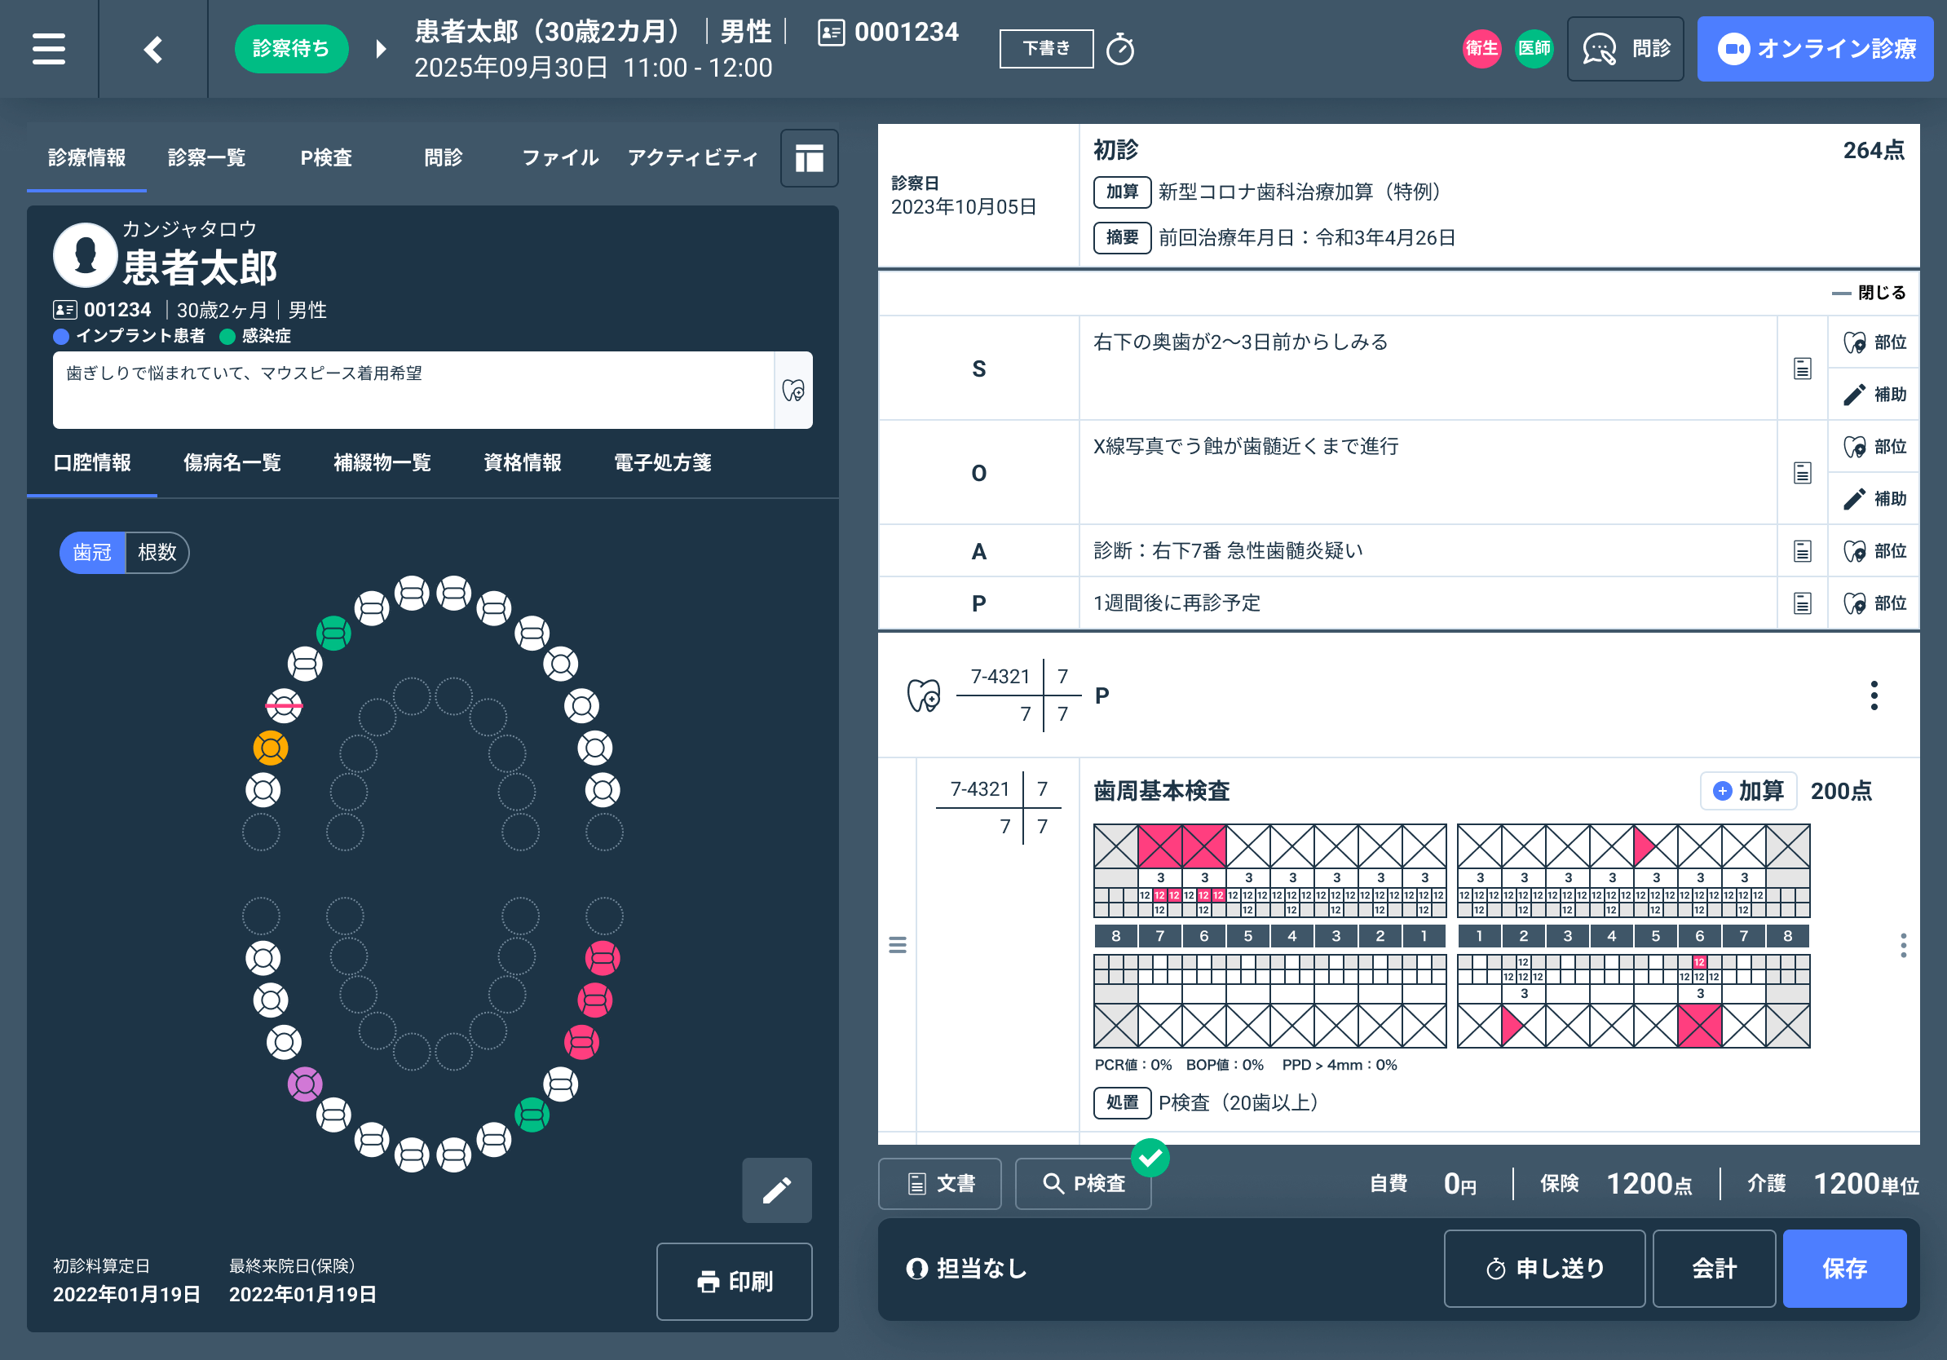Click tooth icon in patient memo box
Screen dimensions: 1947x1360
[x=792, y=390]
